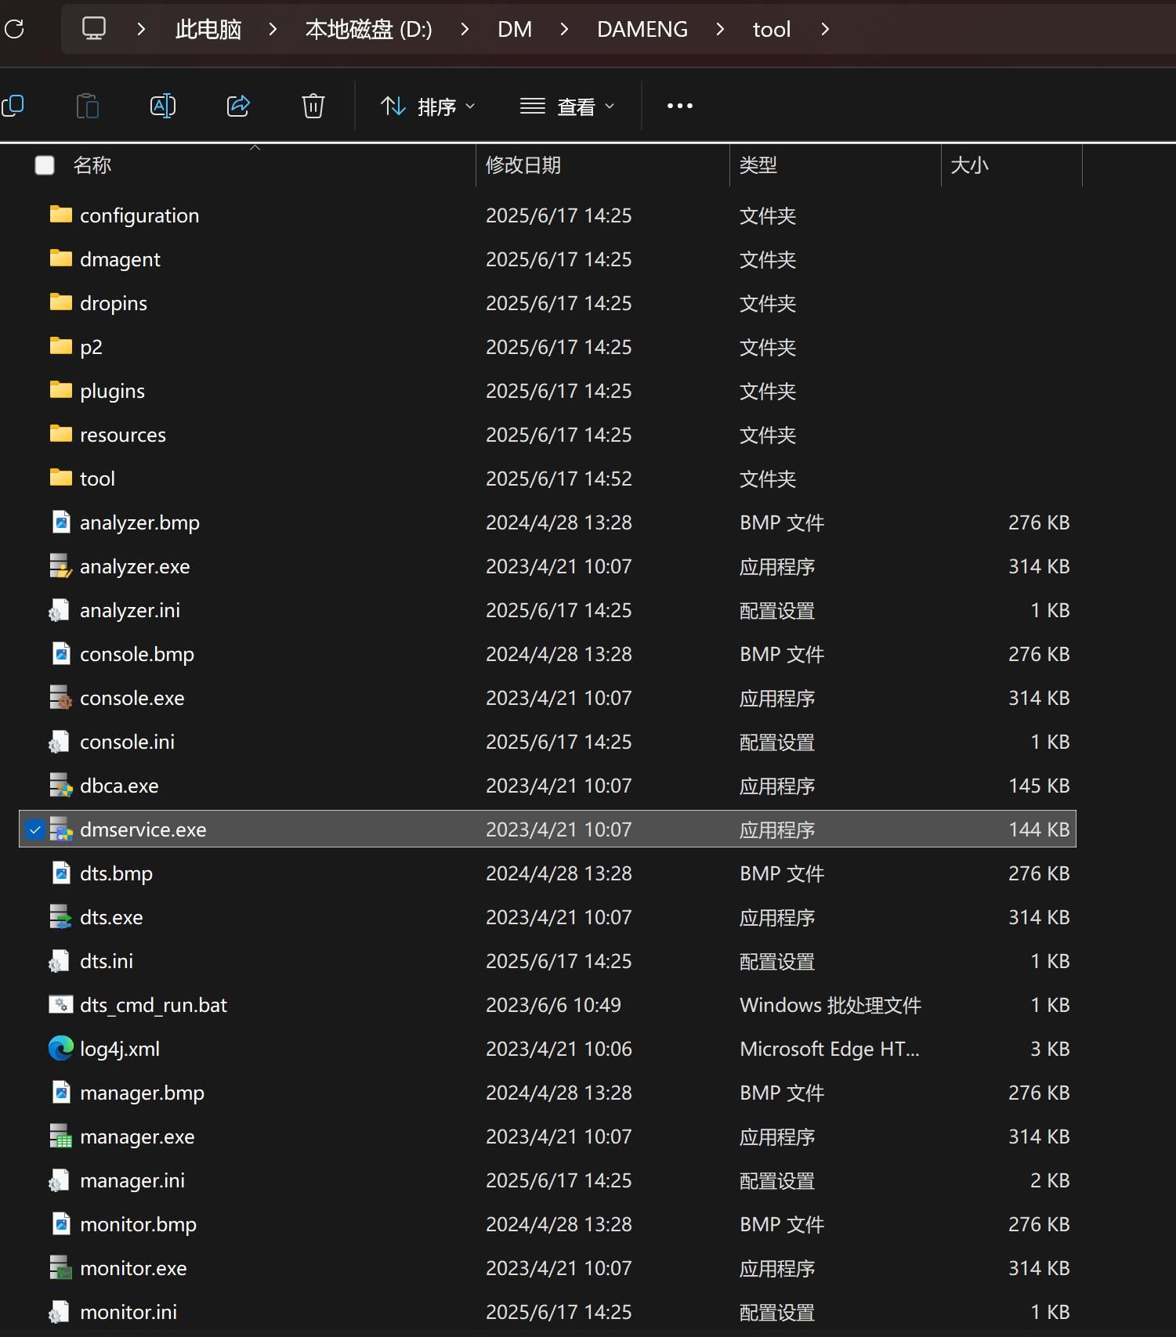Viewport: 1176px width, 1337px height.
Task: Open the 查看 view dropdown
Action: pos(567,106)
